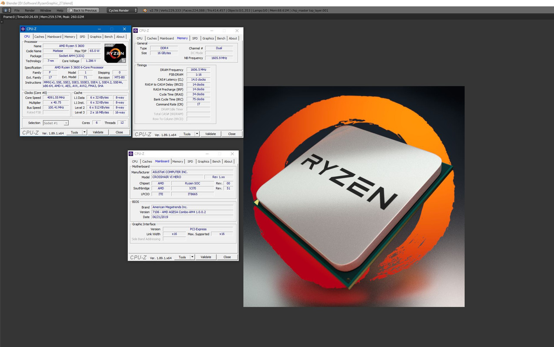Select the CPU tab in the Memory window
Viewport: 554px width, 347px height.
139,38
